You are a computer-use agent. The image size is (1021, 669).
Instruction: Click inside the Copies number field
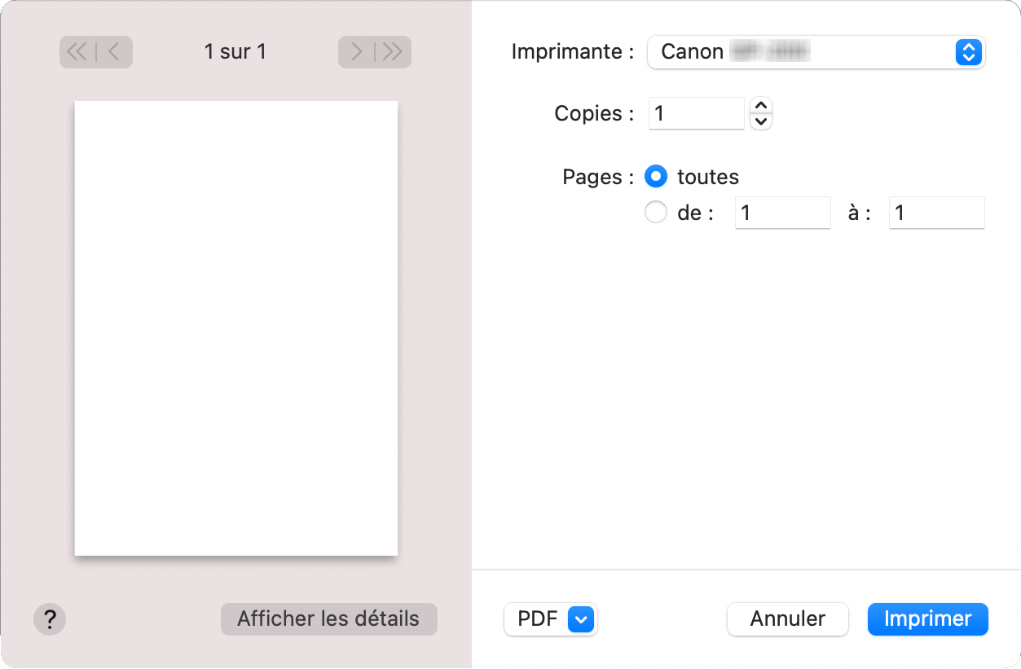tap(696, 113)
